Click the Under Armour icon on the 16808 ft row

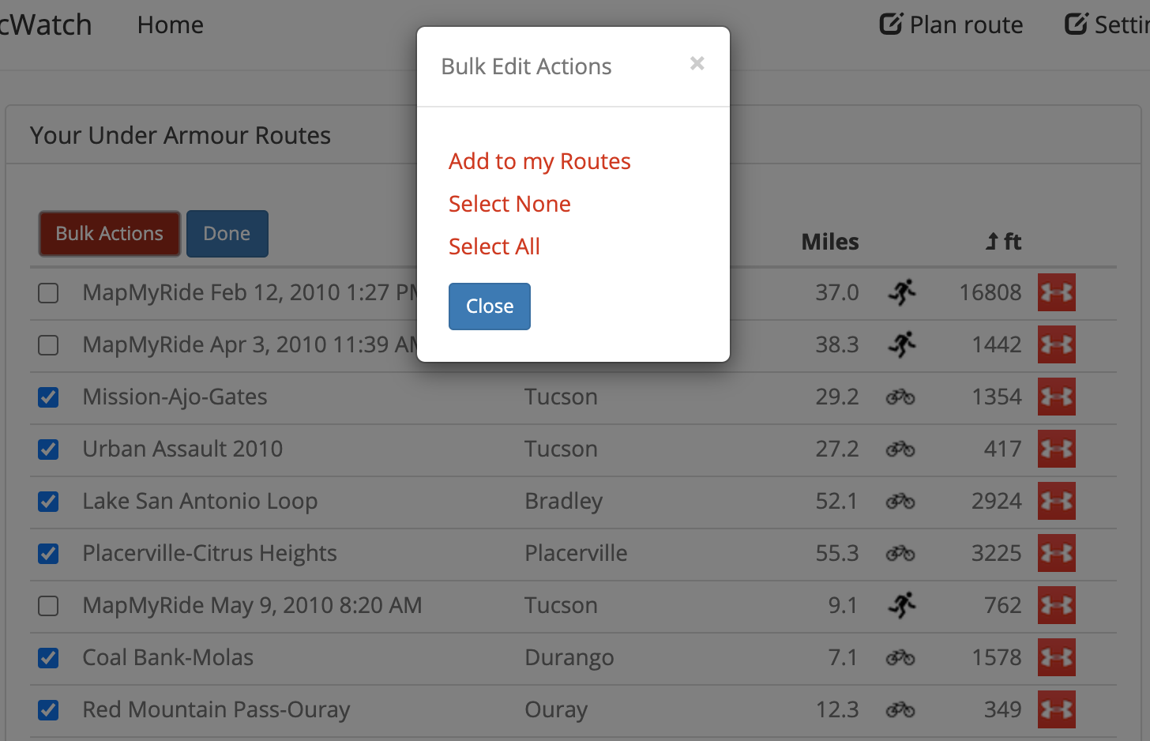pos(1056,292)
